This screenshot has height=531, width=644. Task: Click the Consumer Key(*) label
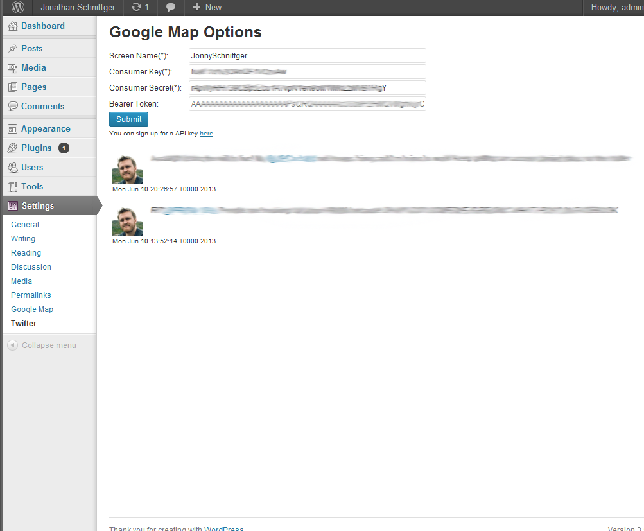point(141,72)
